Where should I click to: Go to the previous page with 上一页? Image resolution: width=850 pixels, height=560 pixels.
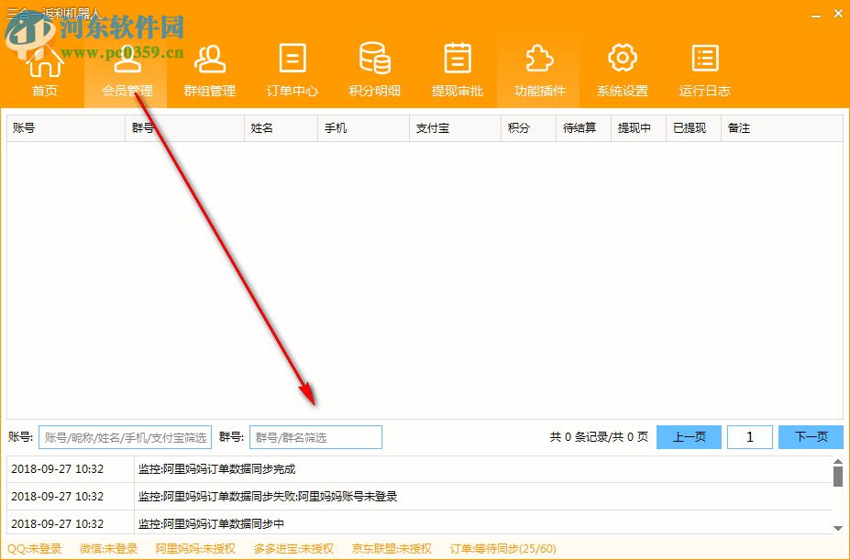point(689,436)
